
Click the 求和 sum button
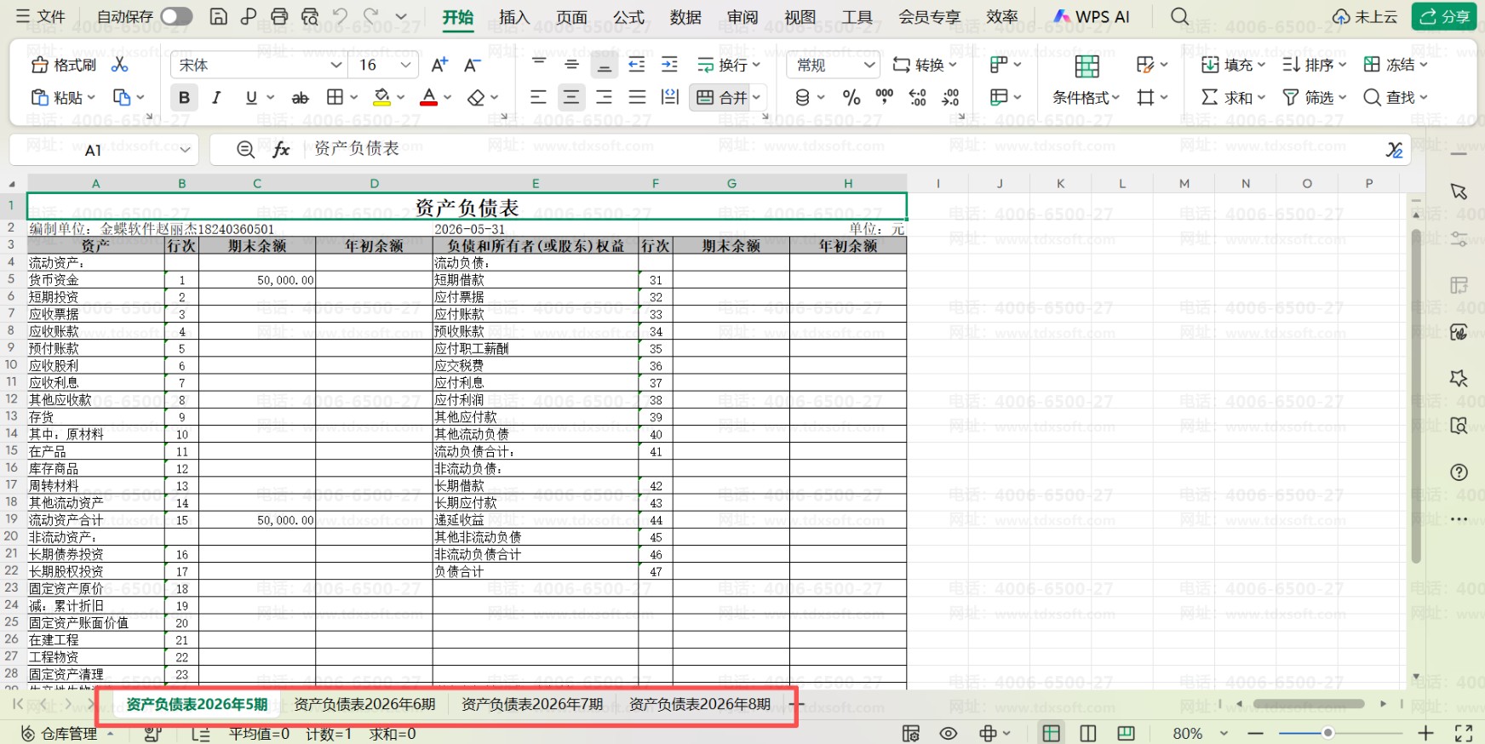click(1232, 98)
